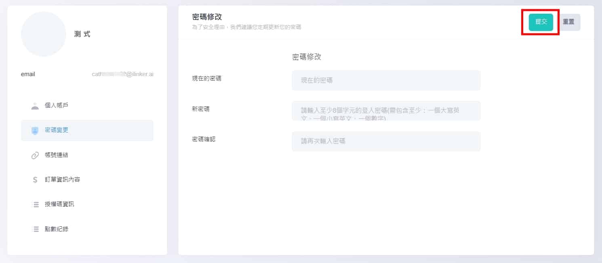602x263 pixels.
Task: Open the 訂單資訊內容 sidebar section
Action: [61, 179]
